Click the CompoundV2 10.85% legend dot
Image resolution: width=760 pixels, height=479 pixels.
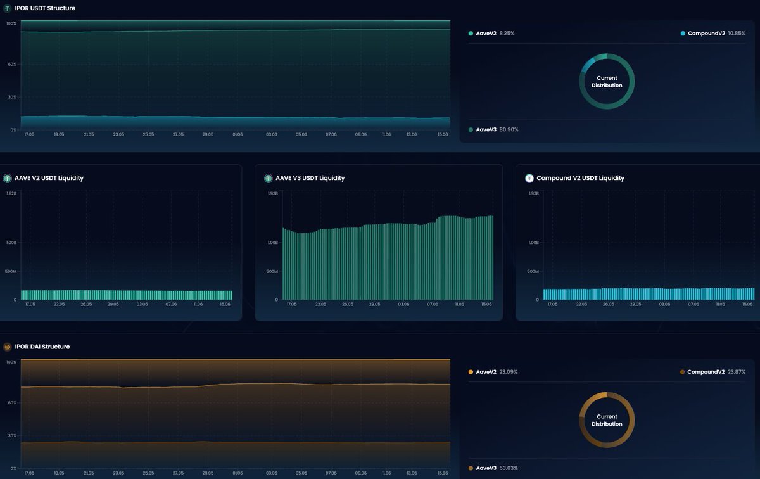pyautogui.click(x=683, y=33)
